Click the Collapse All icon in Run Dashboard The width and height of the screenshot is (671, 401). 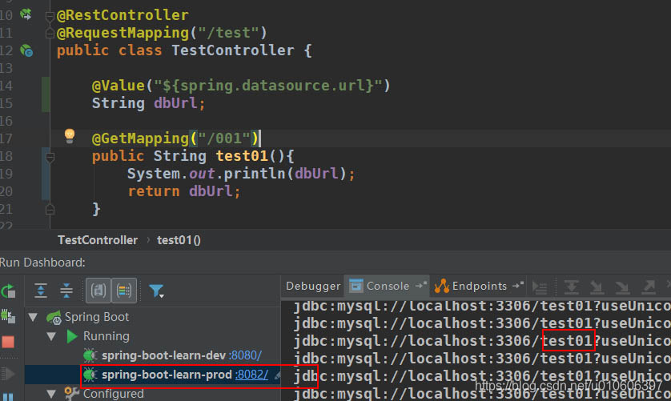(66, 291)
